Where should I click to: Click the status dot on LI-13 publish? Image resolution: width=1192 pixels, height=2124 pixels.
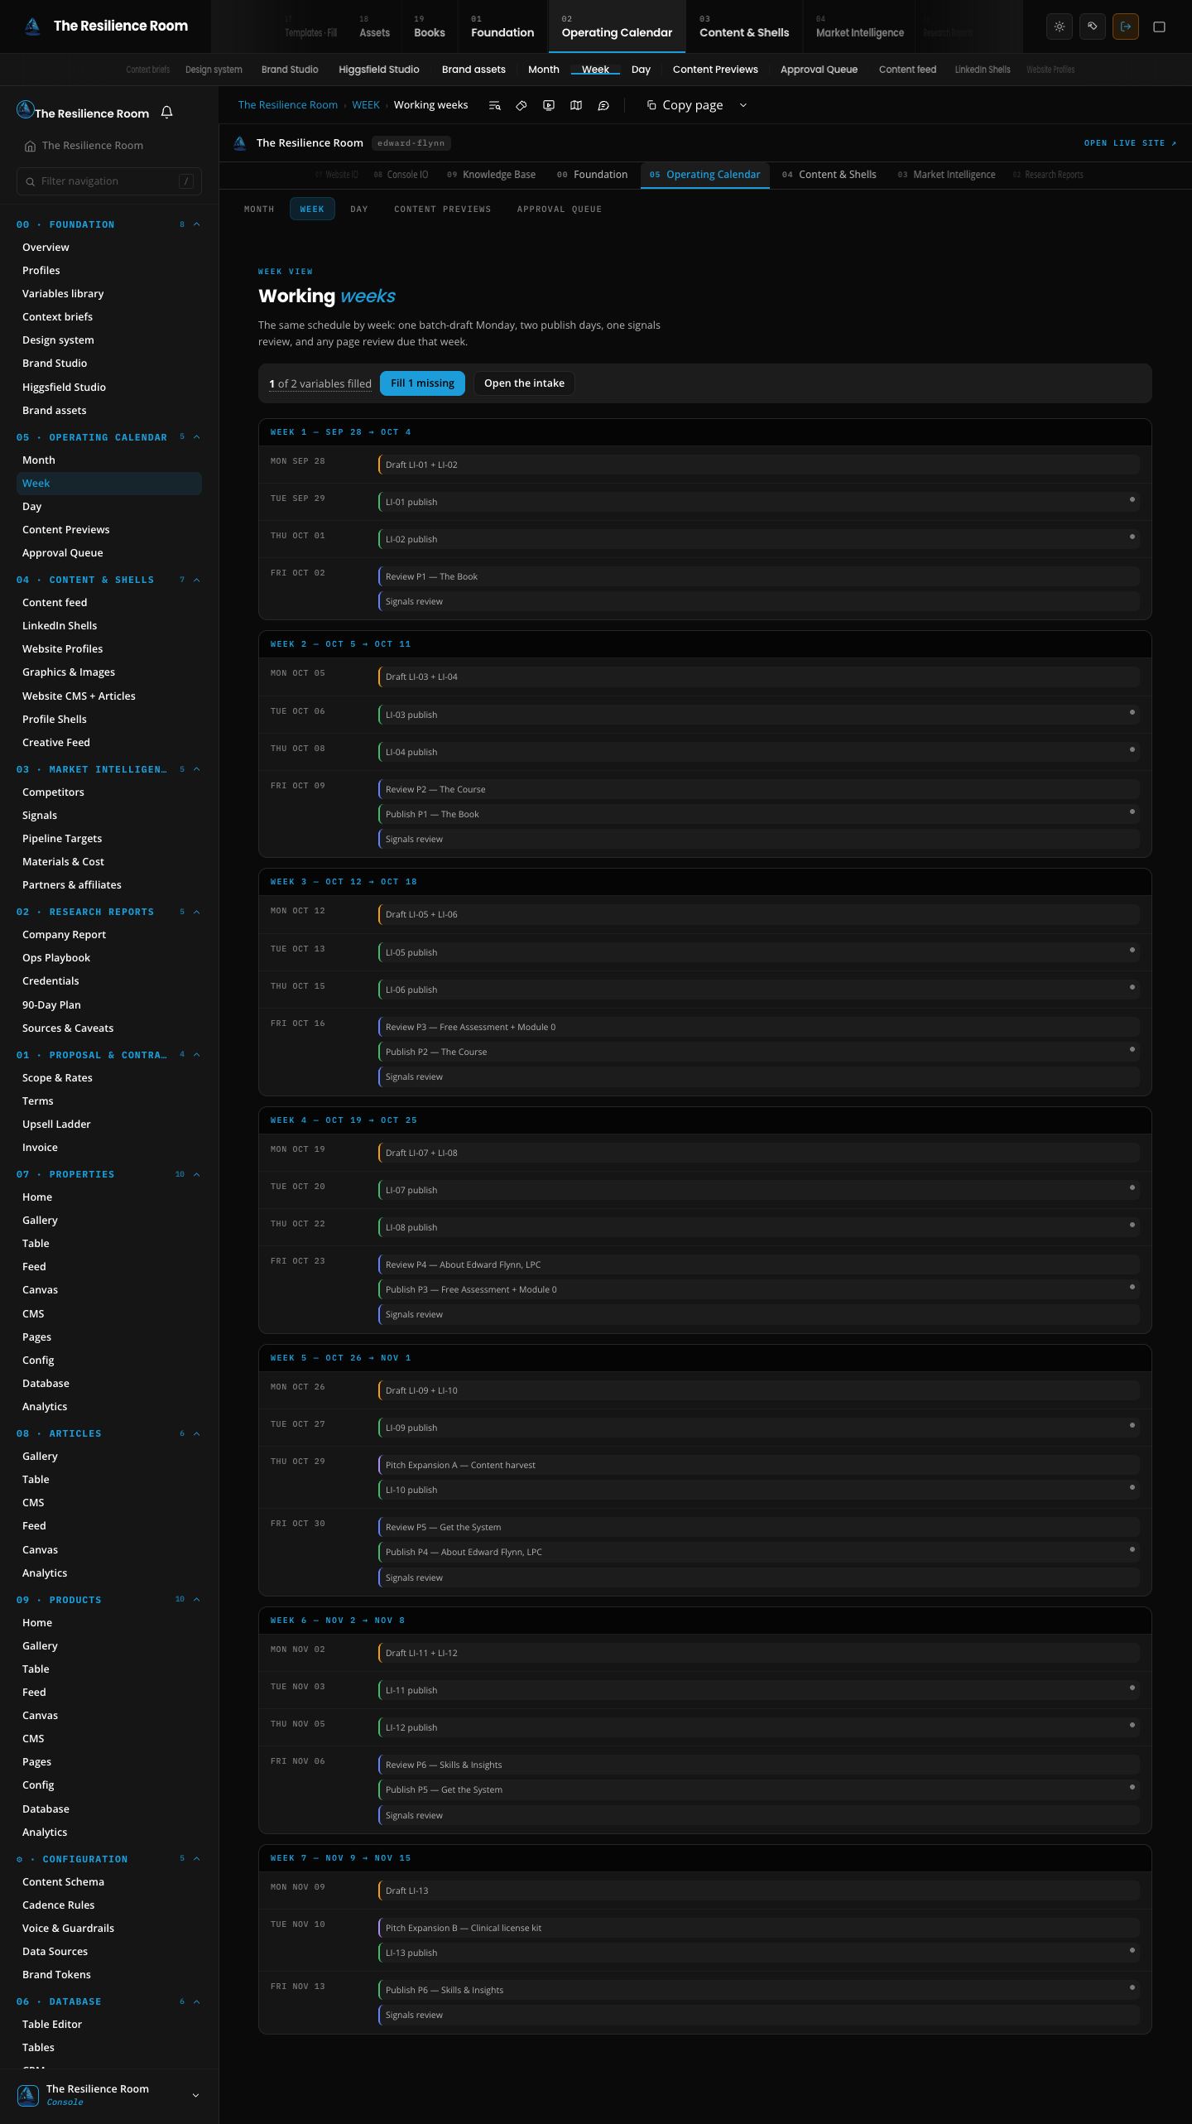1132,1950
